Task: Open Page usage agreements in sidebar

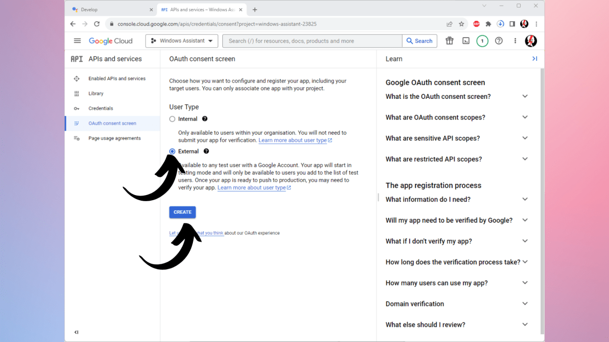Action: (112, 138)
